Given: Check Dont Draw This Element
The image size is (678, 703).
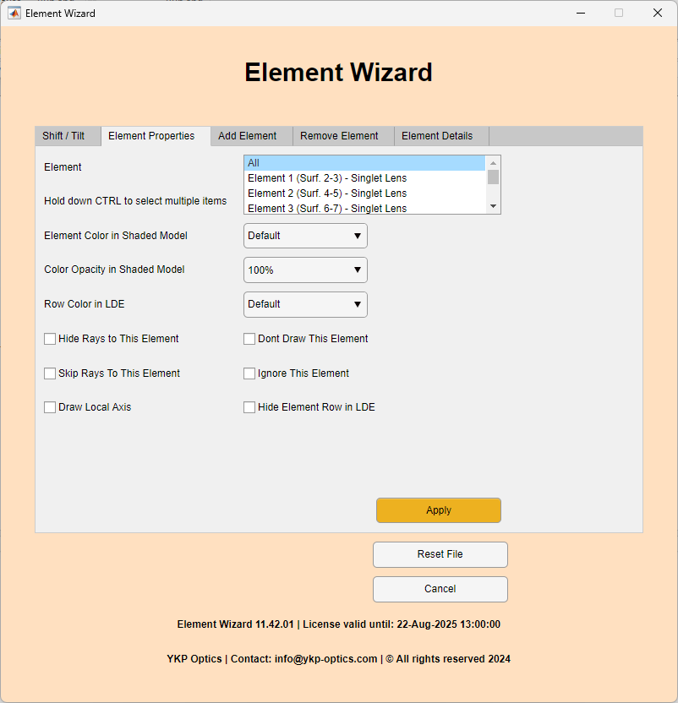Looking at the screenshot, I should pos(249,338).
